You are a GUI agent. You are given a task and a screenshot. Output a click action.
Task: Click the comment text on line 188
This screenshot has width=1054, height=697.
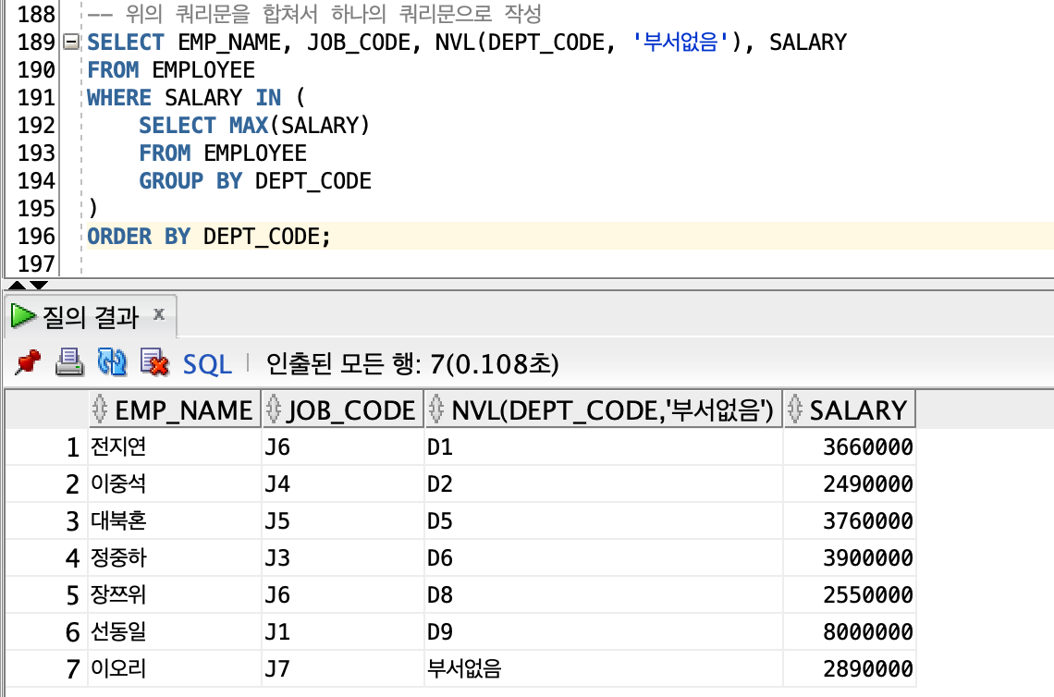pos(314,14)
